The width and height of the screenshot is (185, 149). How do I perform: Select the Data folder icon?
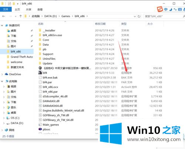click(x=40, y=44)
